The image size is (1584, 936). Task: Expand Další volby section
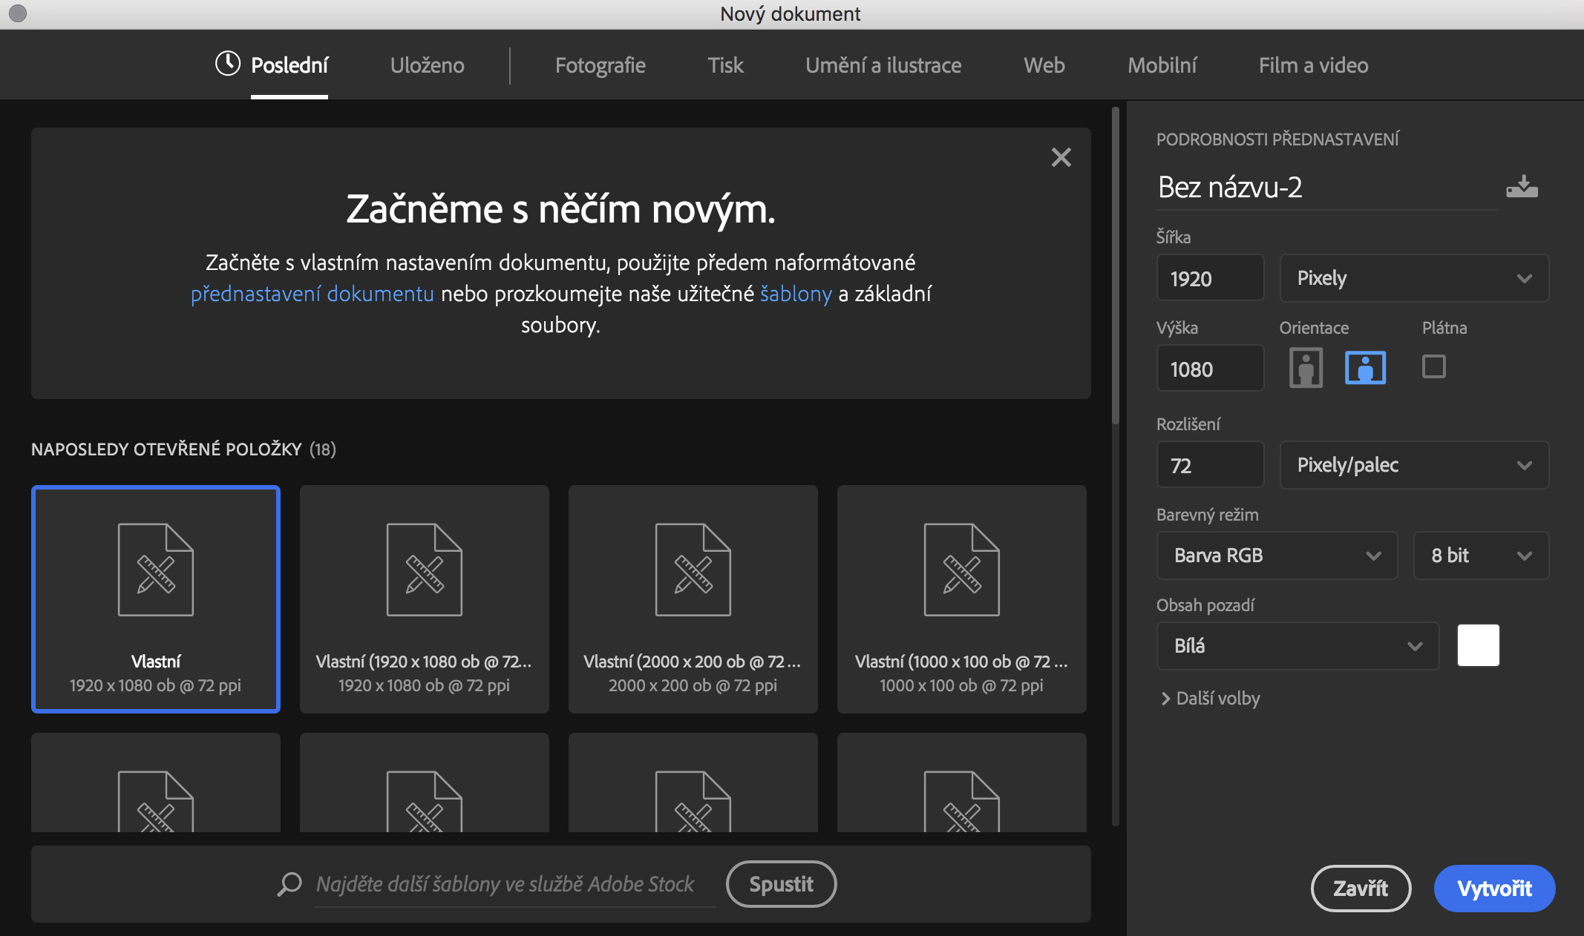1210,699
